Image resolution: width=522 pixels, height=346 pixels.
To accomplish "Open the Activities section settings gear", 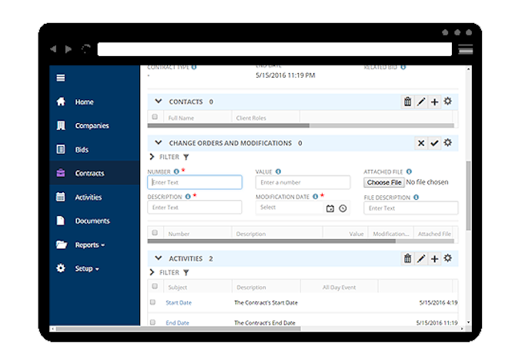I will click(x=448, y=258).
